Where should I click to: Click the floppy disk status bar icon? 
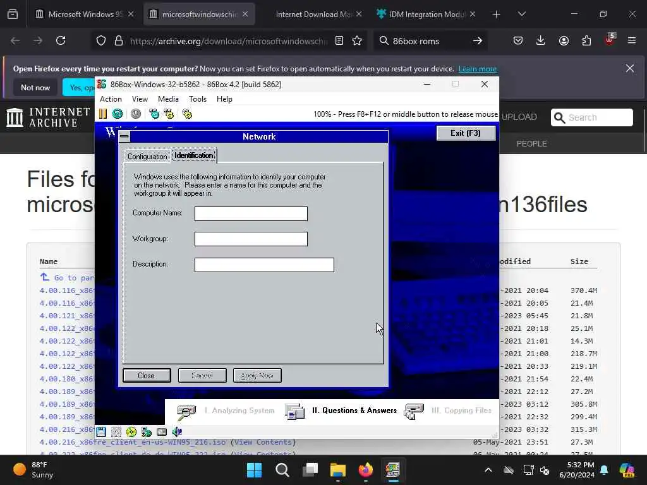pos(101,432)
